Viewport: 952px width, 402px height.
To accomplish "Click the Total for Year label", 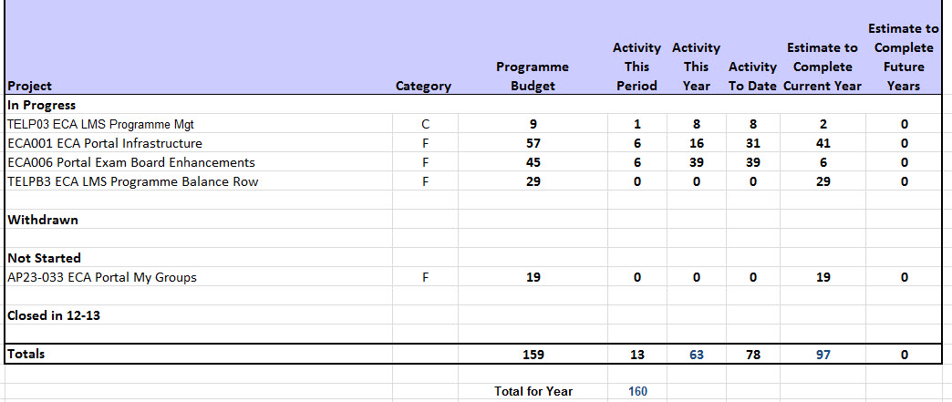I will click(x=533, y=391).
